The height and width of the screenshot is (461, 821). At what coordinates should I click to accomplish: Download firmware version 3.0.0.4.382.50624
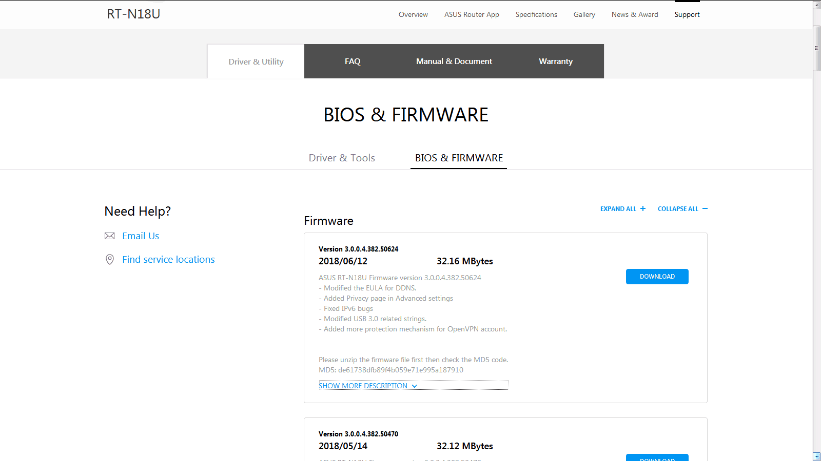[x=657, y=277]
